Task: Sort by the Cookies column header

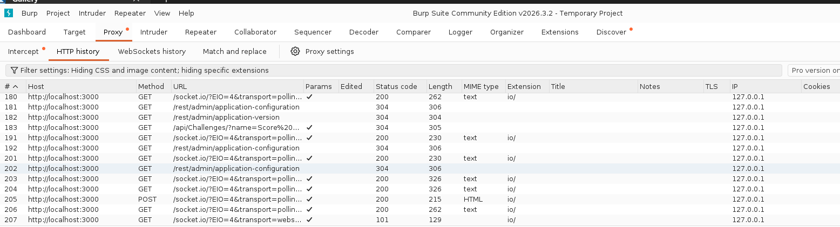Action: click(821, 86)
